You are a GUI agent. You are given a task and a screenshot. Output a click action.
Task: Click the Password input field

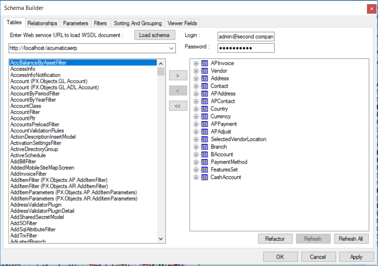click(x=246, y=48)
